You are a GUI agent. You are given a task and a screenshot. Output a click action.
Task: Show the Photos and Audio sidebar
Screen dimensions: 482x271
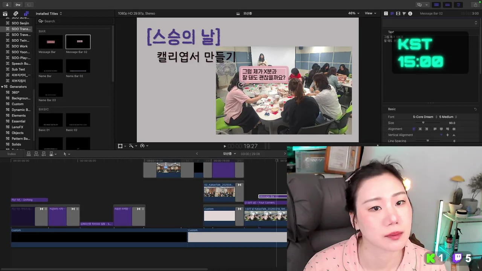16,14
